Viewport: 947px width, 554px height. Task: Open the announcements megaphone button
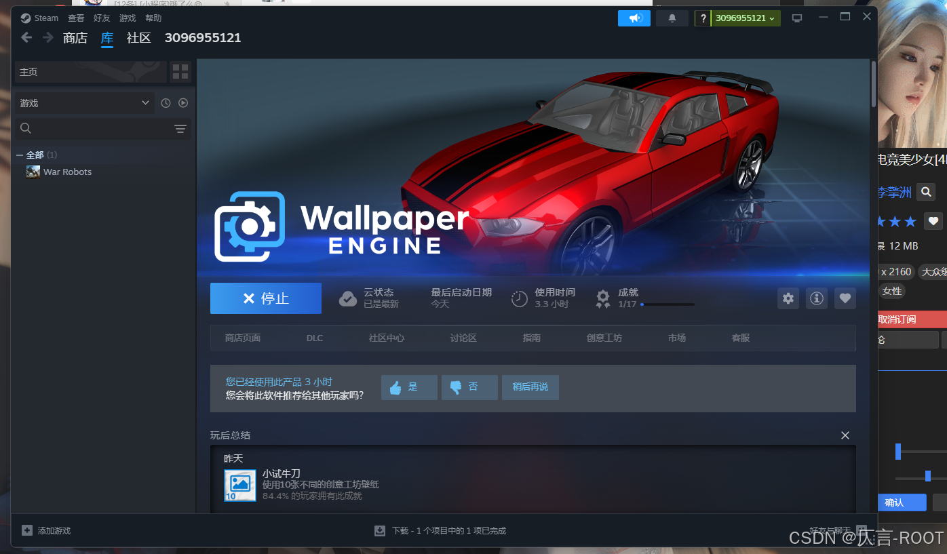634,18
